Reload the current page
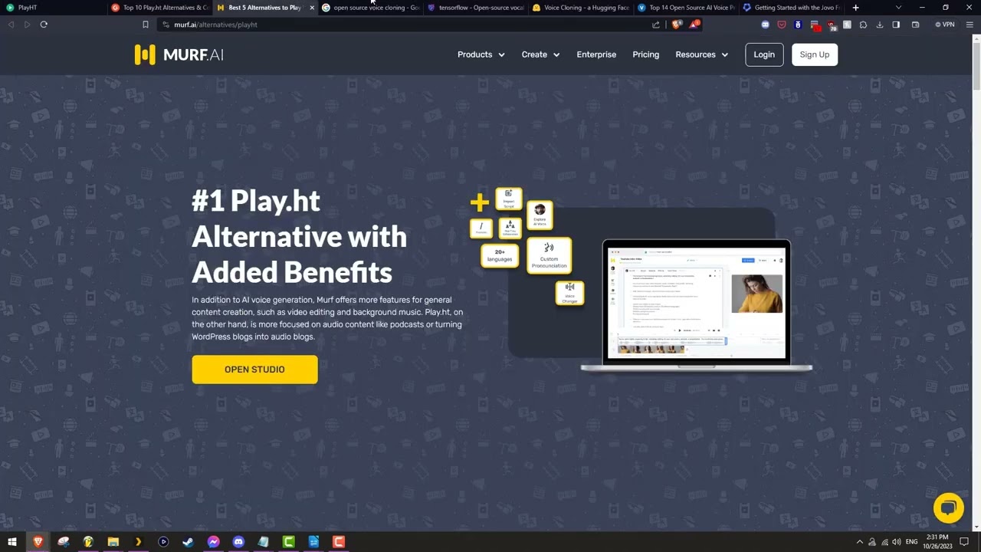The width and height of the screenshot is (981, 552). point(44,25)
